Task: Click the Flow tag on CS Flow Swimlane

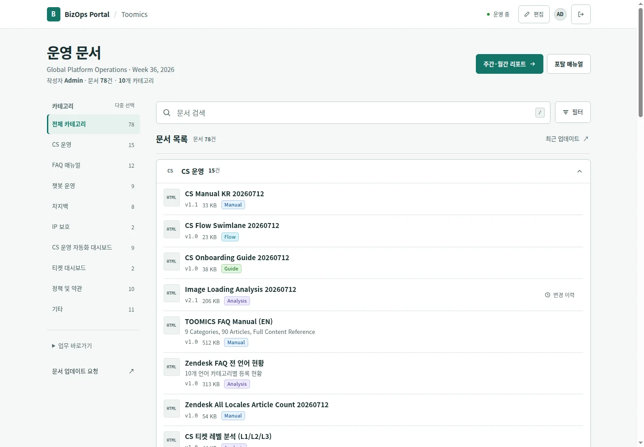Action: pyautogui.click(x=230, y=237)
